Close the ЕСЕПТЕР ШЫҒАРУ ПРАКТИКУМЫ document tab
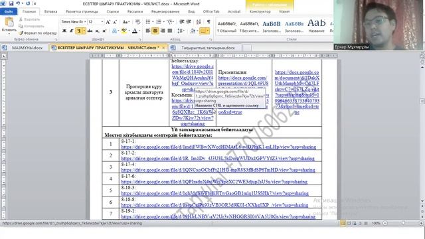Screen dimensions: 425x239 pyautogui.click(x=163, y=48)
